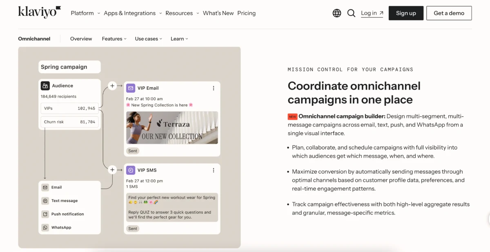Open search with the magnifier icon
This screenshot has width=490, height=252.
click(351, 13)
